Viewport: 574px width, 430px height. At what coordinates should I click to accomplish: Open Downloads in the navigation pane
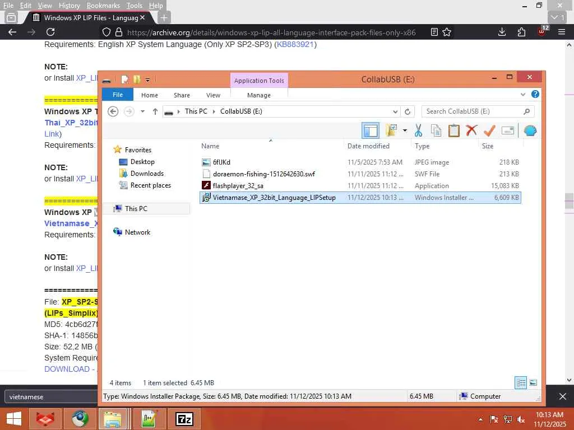(147, 174)
